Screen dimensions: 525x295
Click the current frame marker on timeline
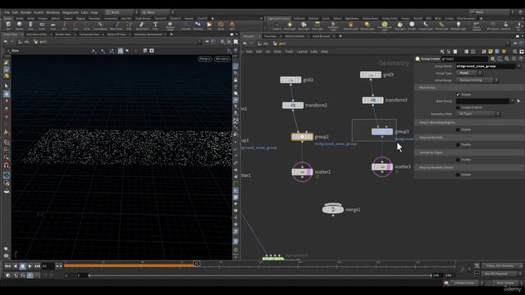(197, 264)
